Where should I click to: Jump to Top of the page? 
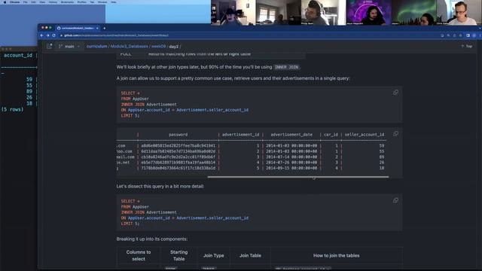coord(467,47)
